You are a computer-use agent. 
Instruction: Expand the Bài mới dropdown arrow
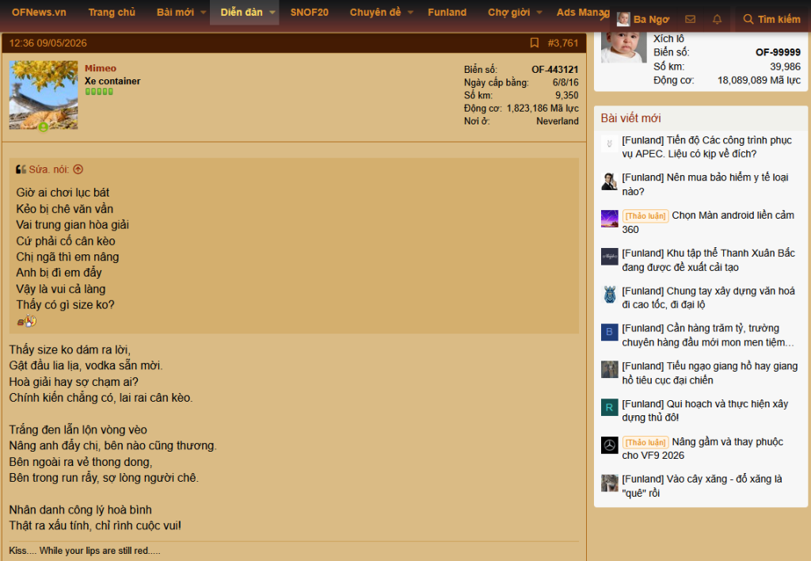tap(204, 13)
